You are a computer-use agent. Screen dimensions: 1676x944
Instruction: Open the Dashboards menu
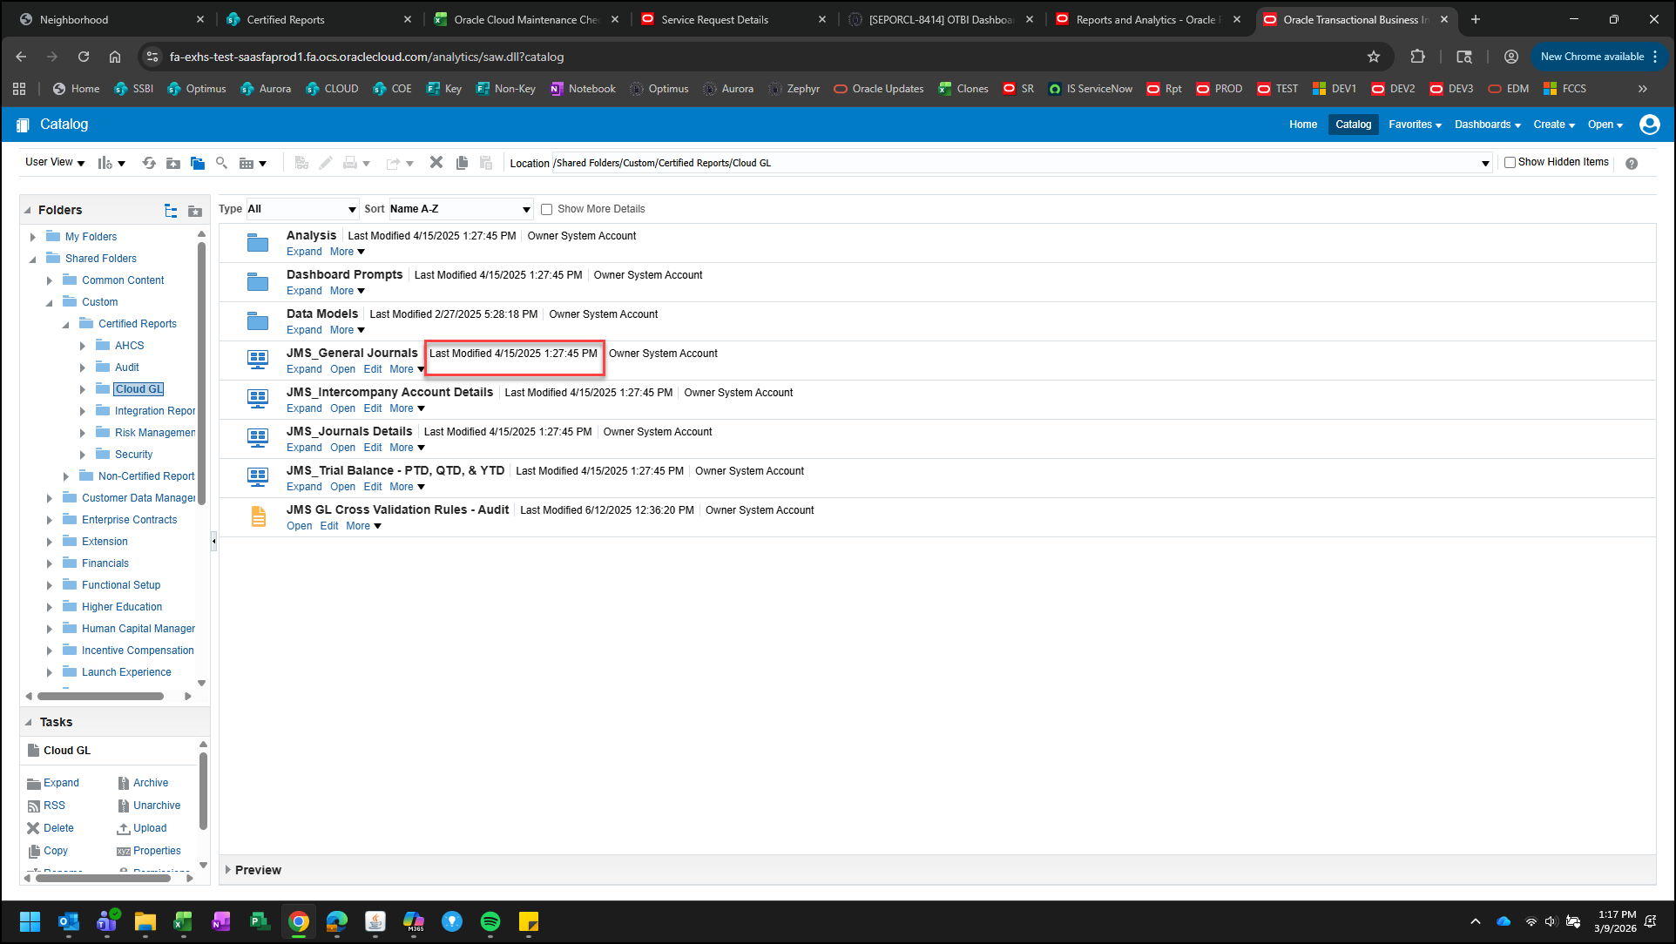point(1486,125)
